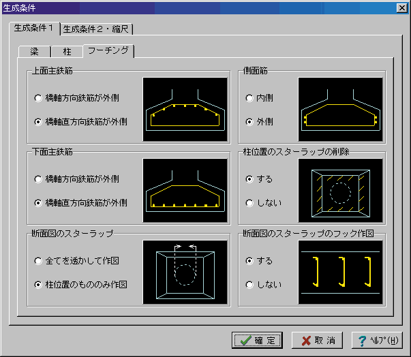Click the 断面図のスターラップ preview image

click(185, 272)
